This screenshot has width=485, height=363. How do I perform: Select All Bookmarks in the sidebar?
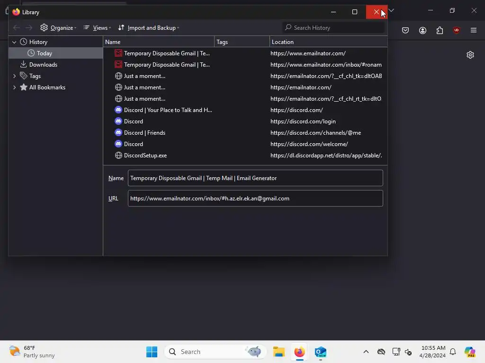point(47,87)
